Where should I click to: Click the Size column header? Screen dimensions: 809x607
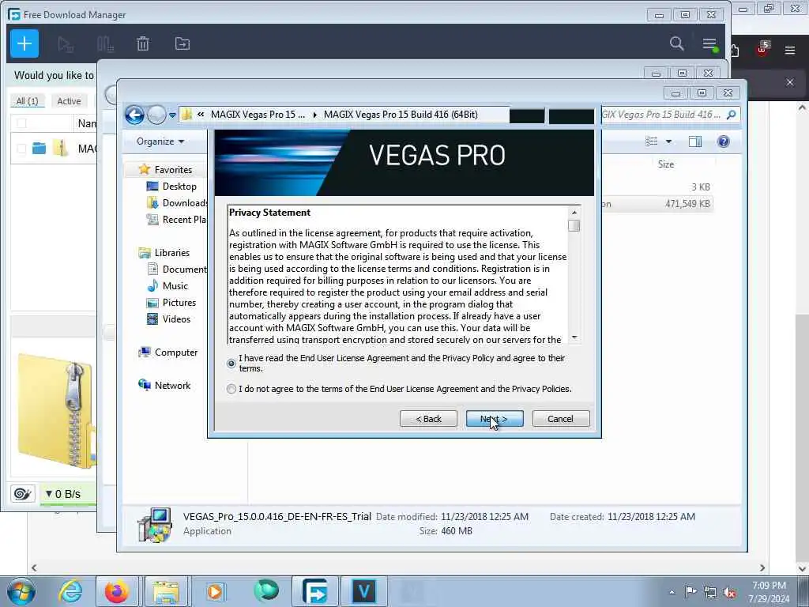(665, 164)
